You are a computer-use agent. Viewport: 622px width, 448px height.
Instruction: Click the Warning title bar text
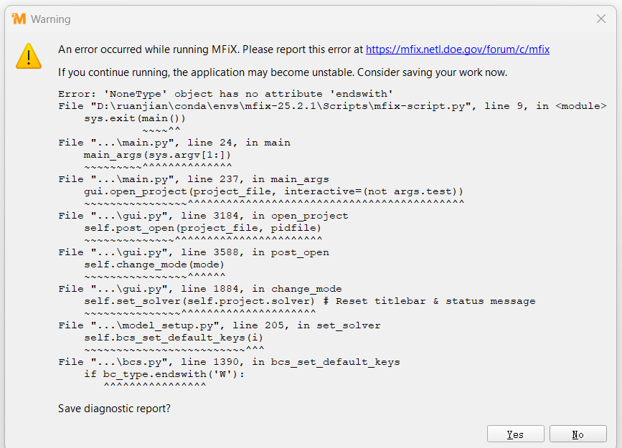[x=50, y=19]
